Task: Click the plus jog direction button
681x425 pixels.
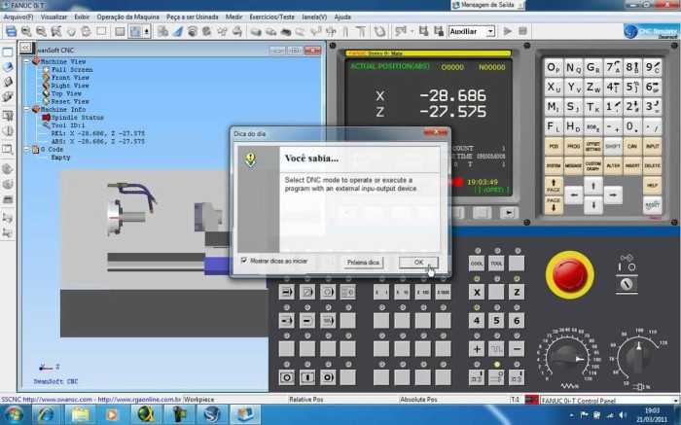Action: click(477, 349)
